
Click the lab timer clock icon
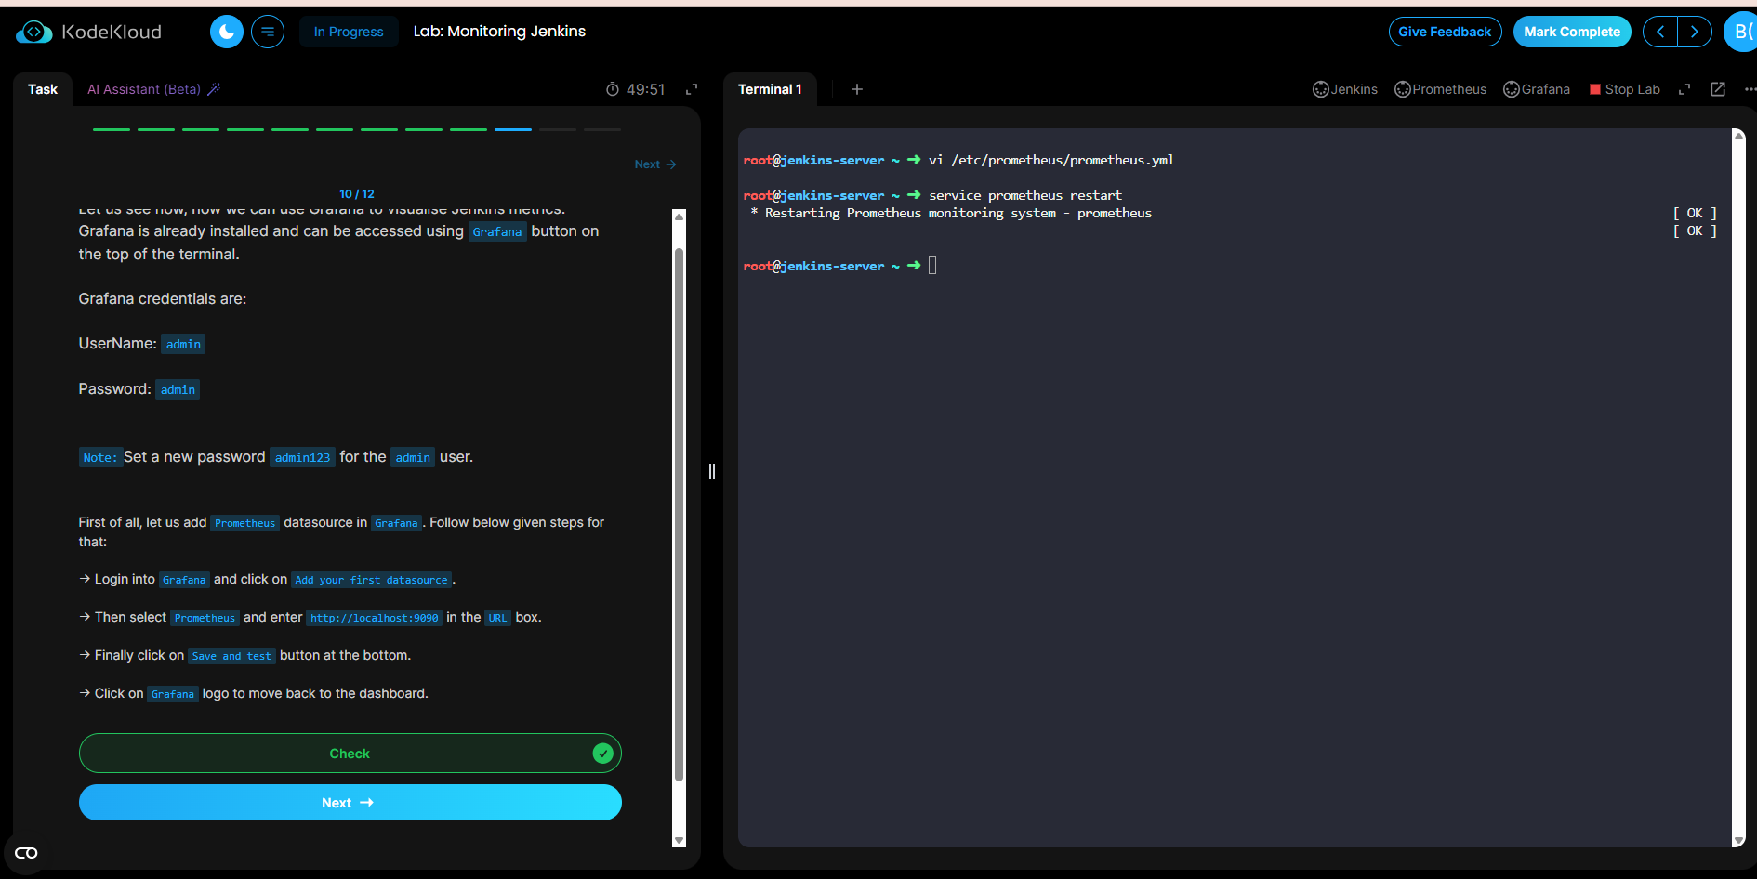point(613,89)
